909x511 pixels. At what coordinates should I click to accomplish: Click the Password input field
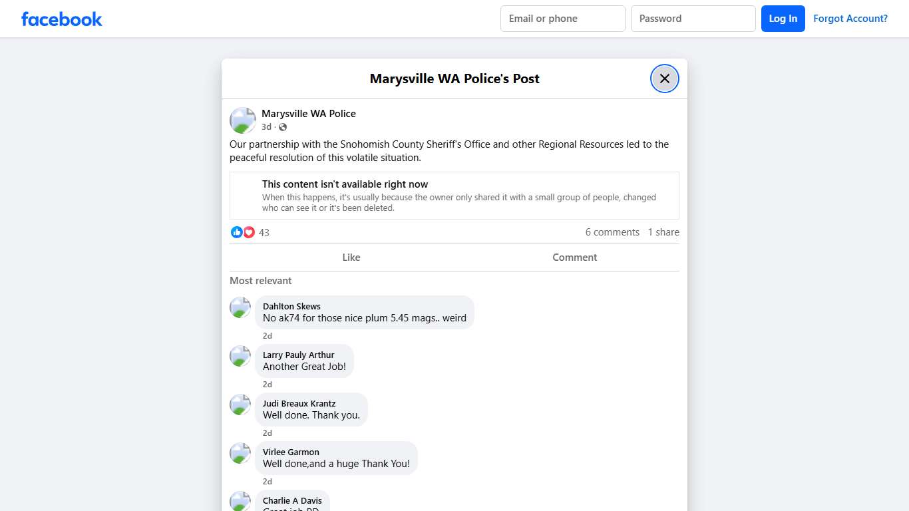(693, 19)
